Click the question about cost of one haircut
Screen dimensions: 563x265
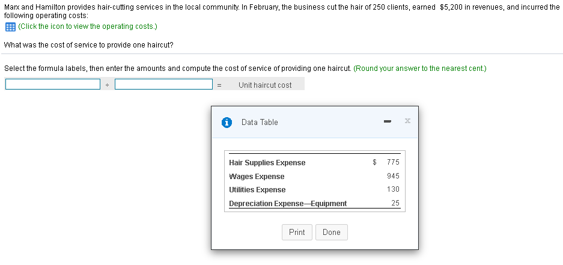tap(89, 45)
